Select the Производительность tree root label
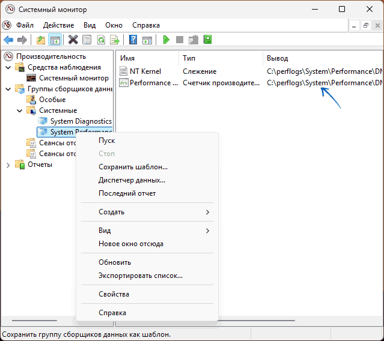This screenshot has width=384, height=341. pos(51,56)
